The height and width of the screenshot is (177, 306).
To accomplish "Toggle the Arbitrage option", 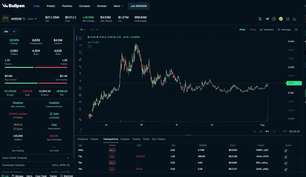I will (x=284, y=30).
